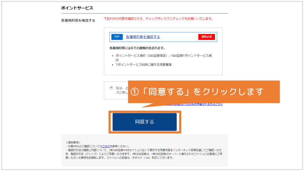Click the bullet ポイントサービス規約（SBI証券限定）

[x=164, y=58]
